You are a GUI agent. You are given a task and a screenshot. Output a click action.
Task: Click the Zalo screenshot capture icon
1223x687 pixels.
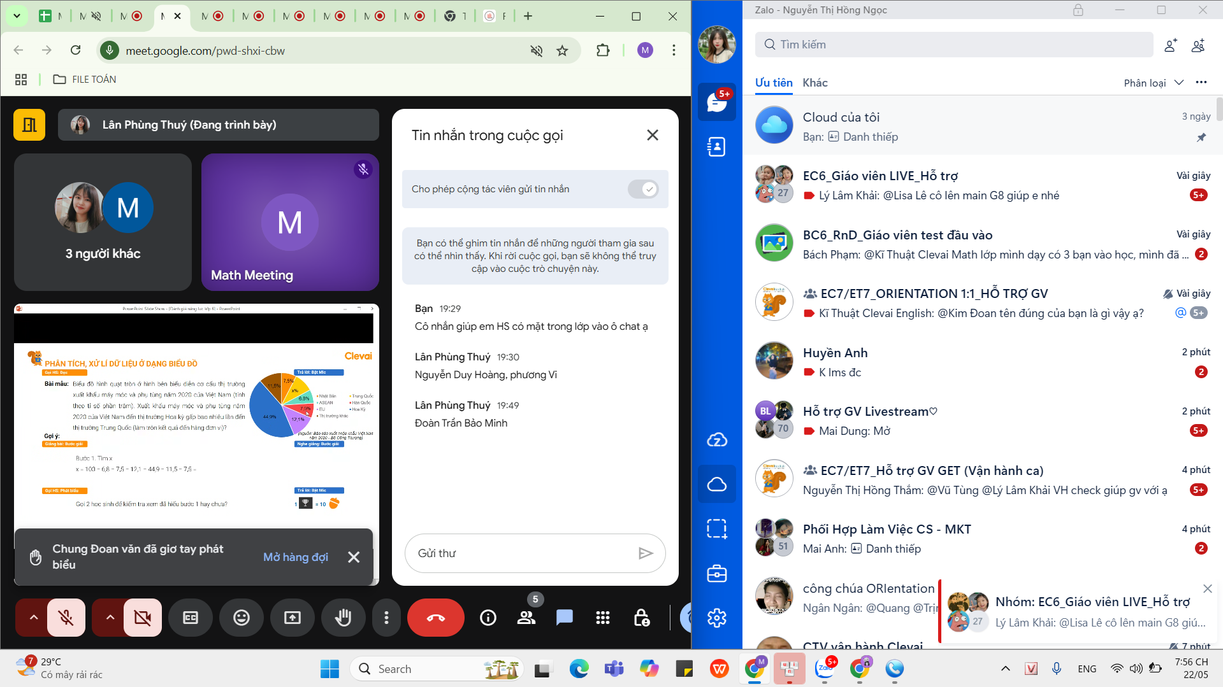click(x=717, y=528)
